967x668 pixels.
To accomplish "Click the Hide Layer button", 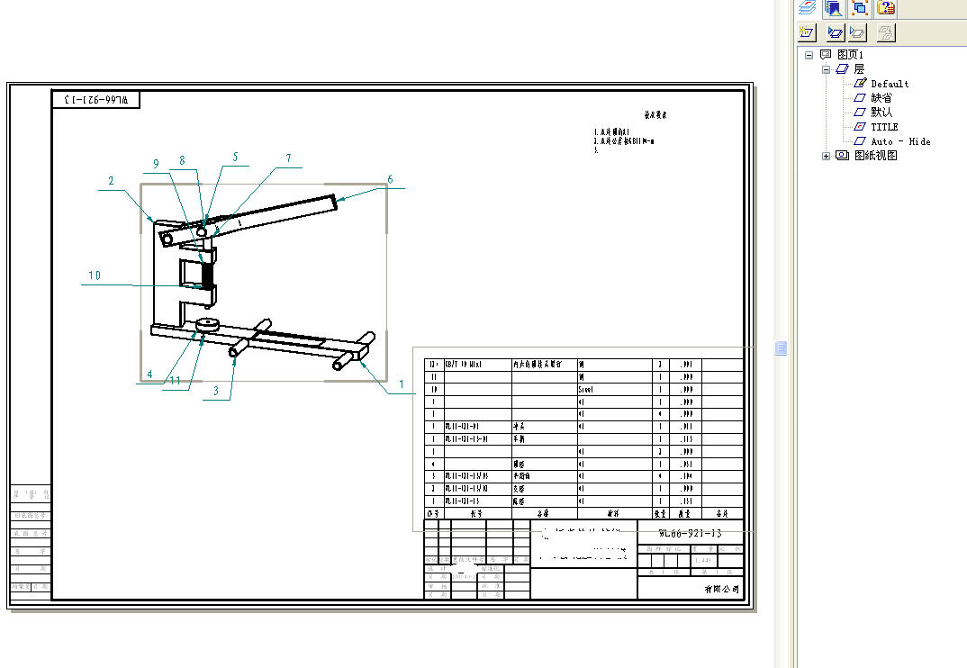I will point(857,32).
